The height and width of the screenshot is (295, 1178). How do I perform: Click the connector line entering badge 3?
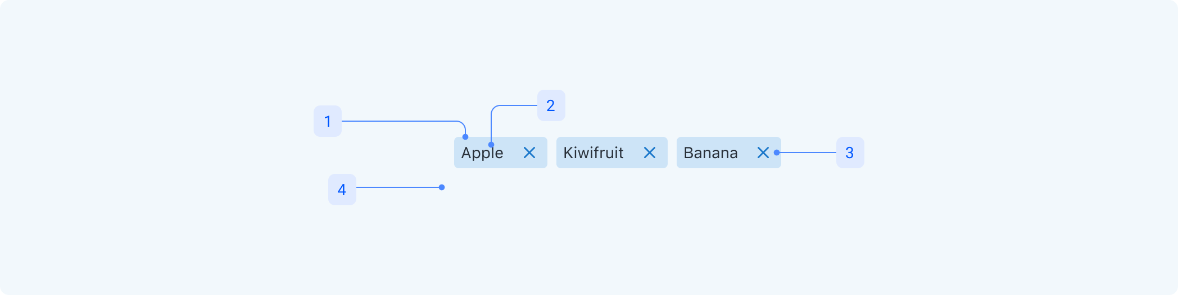click(808, 153)
